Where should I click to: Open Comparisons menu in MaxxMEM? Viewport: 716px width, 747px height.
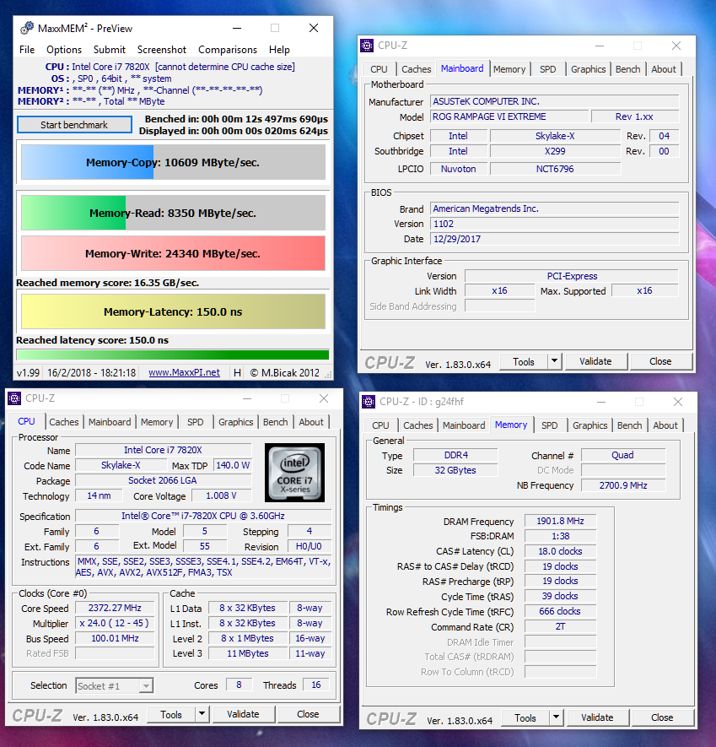coord(228,50)
